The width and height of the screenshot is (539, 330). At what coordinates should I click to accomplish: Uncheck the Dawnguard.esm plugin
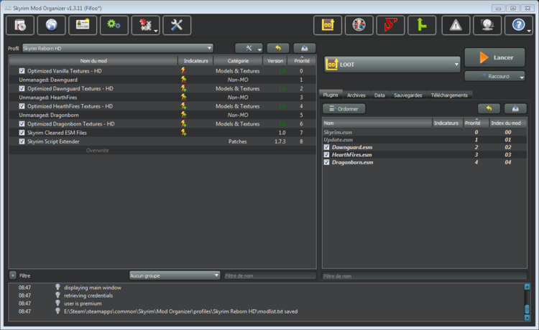click(x=326, y=147)
